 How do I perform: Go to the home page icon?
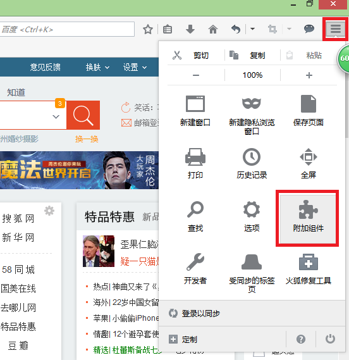213,29
